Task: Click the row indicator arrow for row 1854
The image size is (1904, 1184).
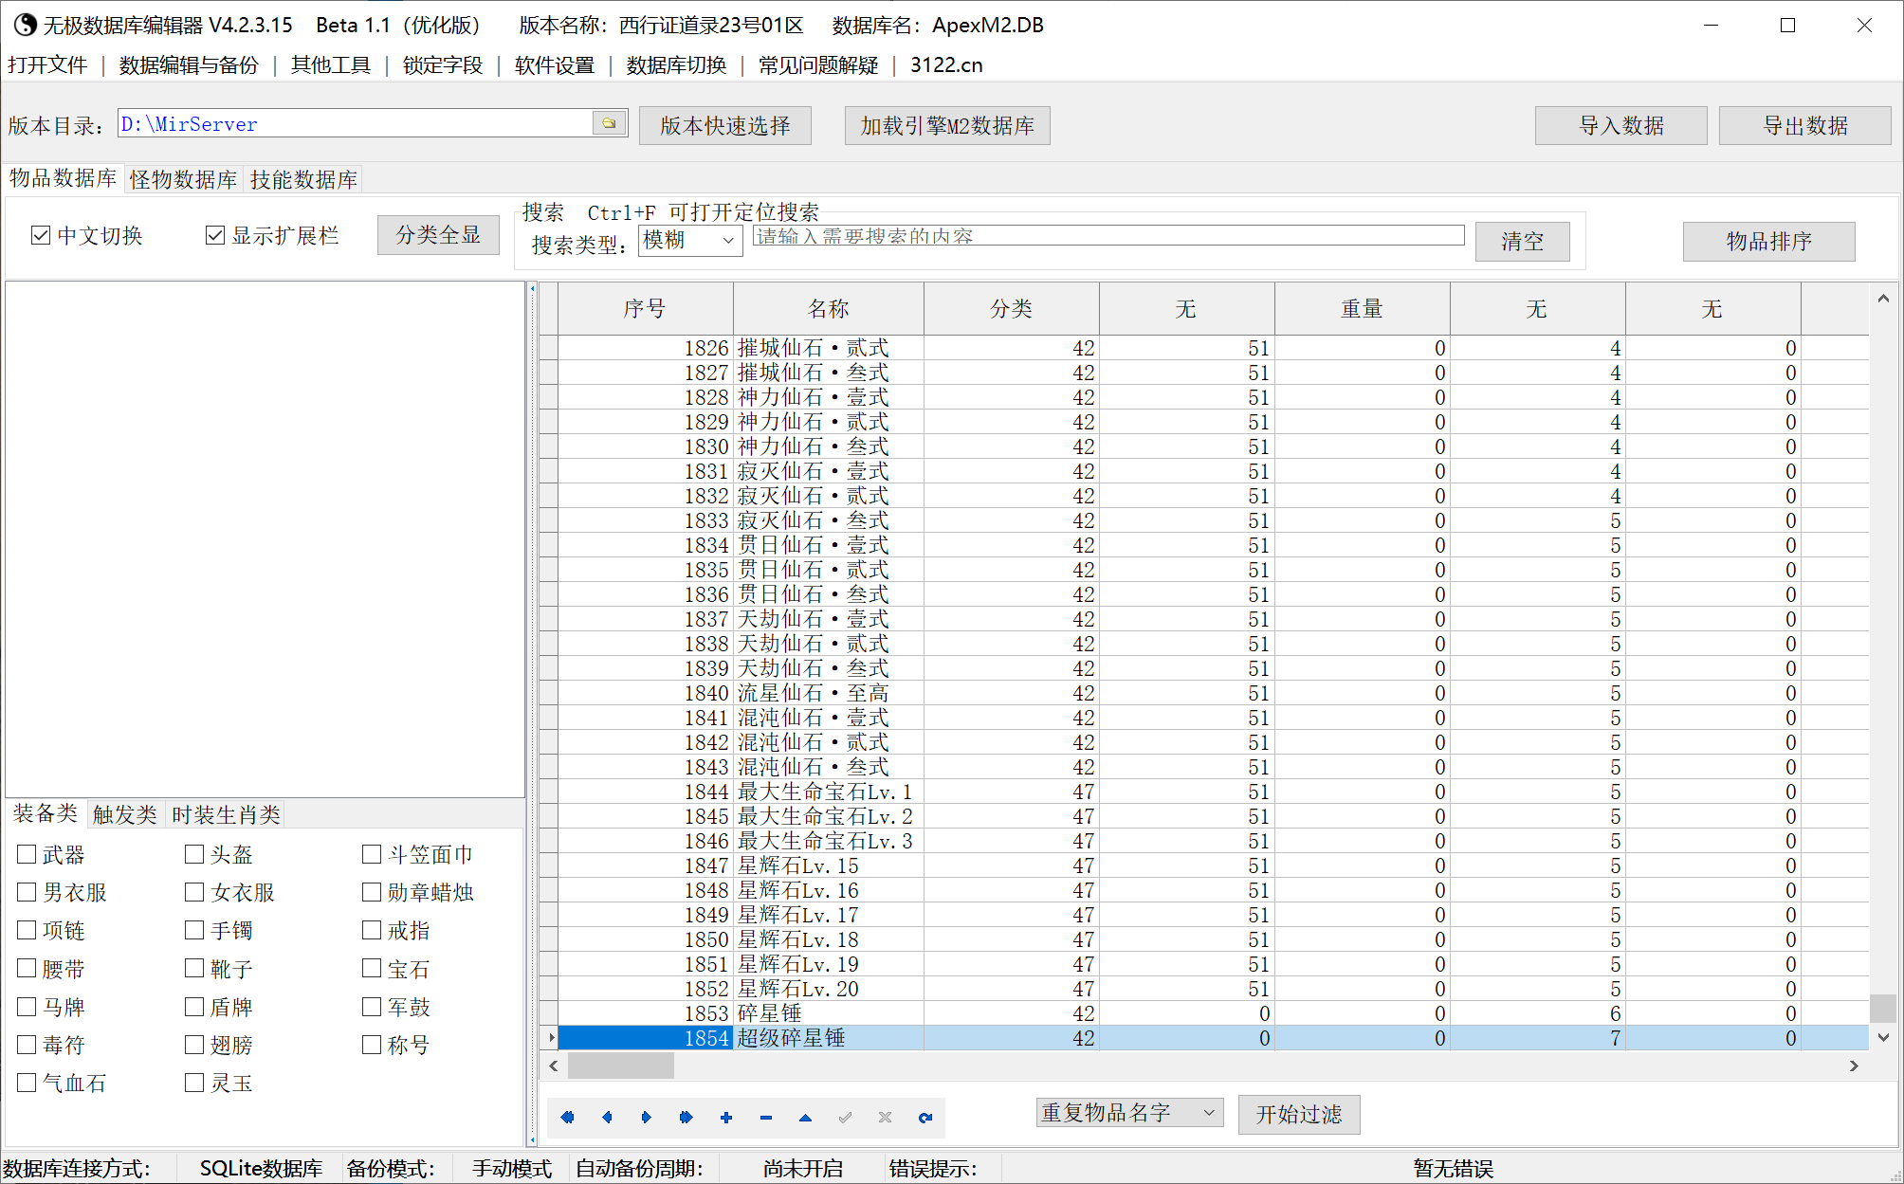Action: click(x=550, y=1038)
